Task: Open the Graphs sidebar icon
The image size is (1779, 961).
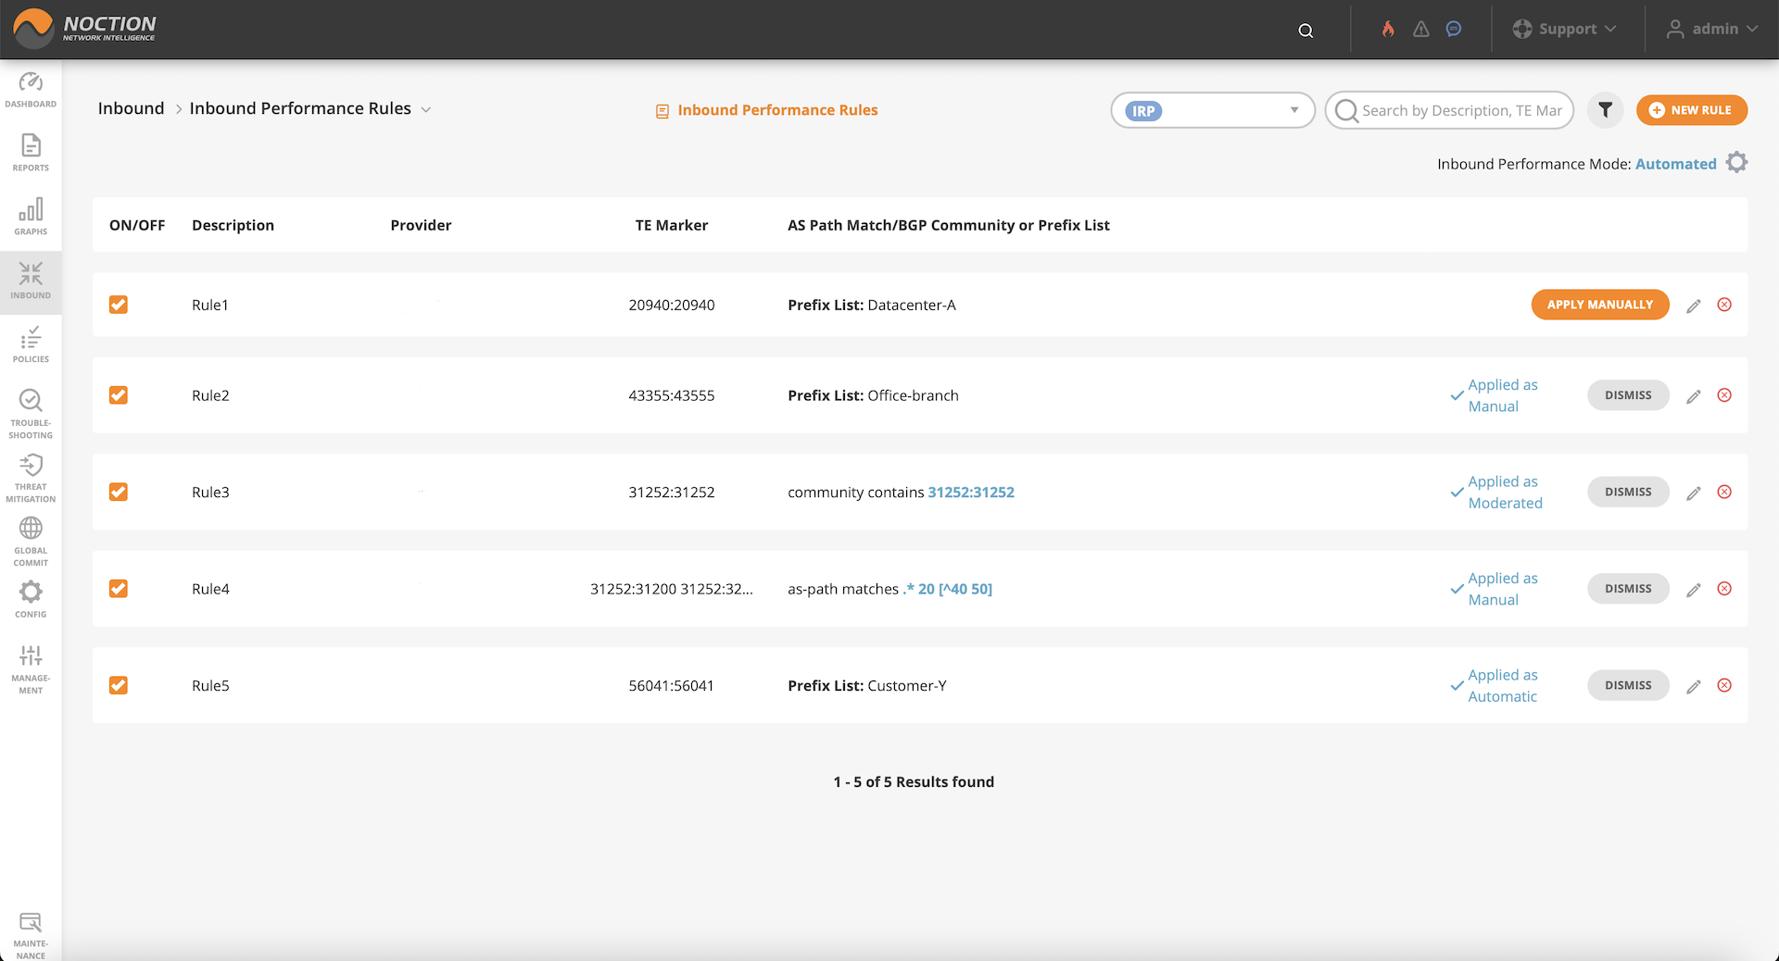Action: [31, 217]
